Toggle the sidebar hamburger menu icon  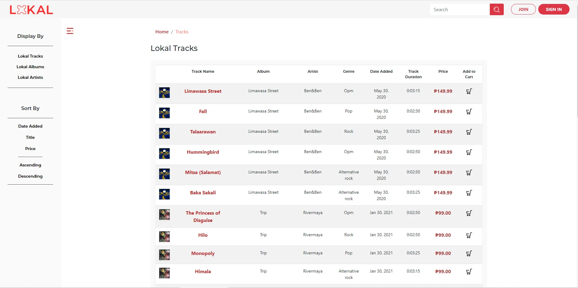(x=70, y=31)
